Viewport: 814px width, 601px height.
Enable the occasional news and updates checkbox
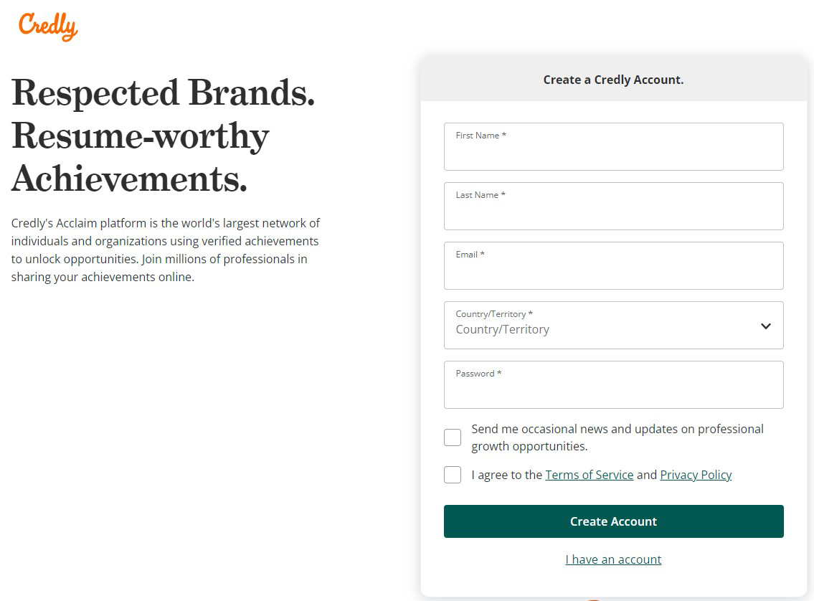453,437
